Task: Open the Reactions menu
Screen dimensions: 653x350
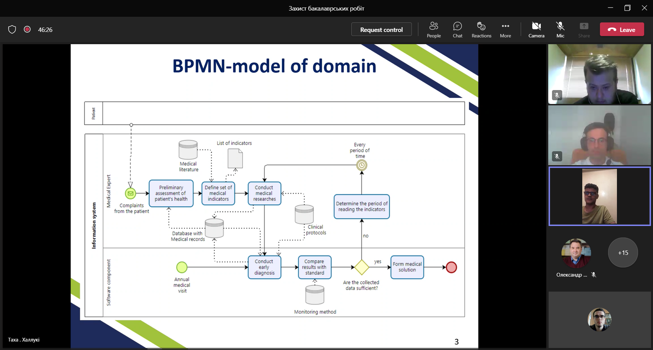Action: [481, 30]
